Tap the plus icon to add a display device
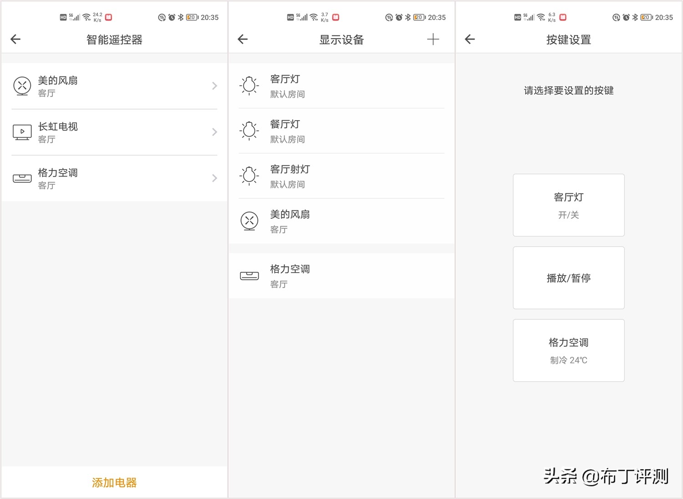 433,39
